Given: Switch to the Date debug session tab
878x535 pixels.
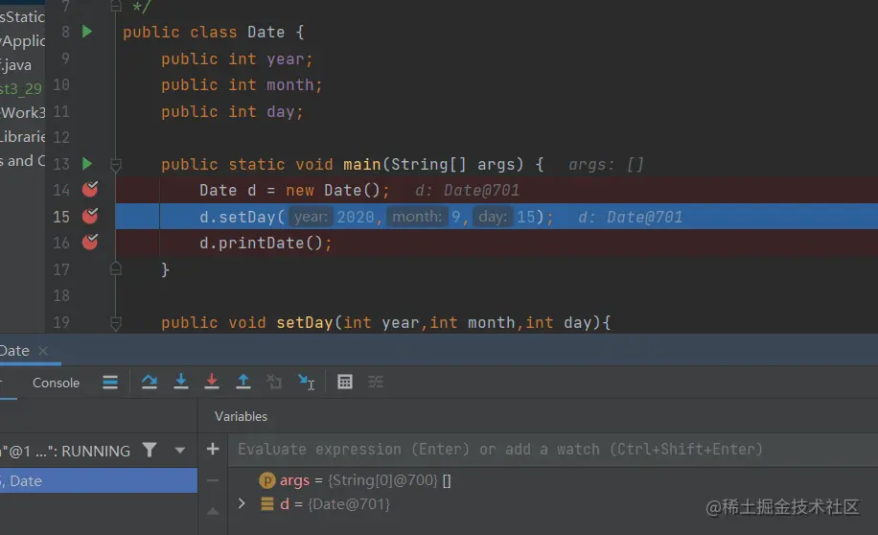Looking at the screenshot, I should coord(15,351).
